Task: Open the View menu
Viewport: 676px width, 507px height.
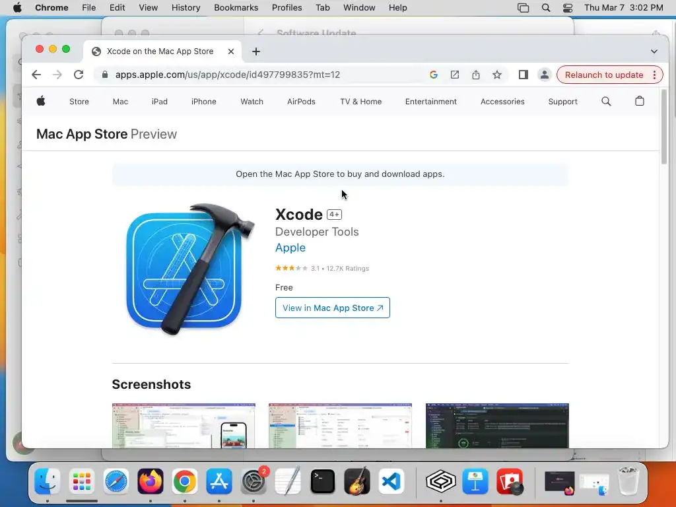Action: click(148, 8)
